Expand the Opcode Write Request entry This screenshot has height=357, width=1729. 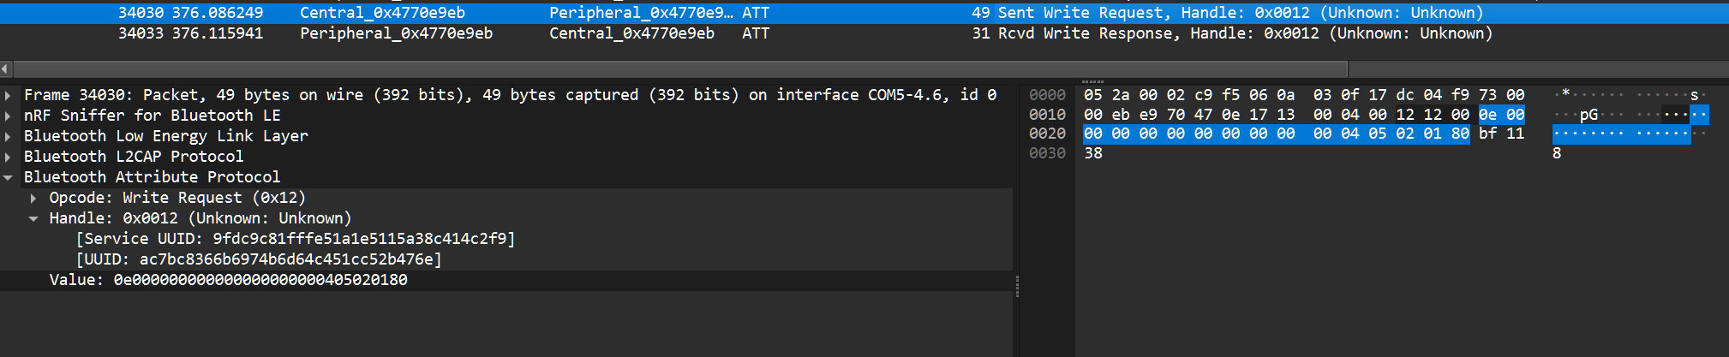(33, 198)
